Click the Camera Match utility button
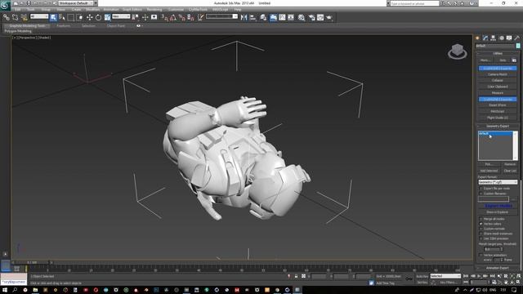This screenshot has width=523, height=294. [498, 74]
